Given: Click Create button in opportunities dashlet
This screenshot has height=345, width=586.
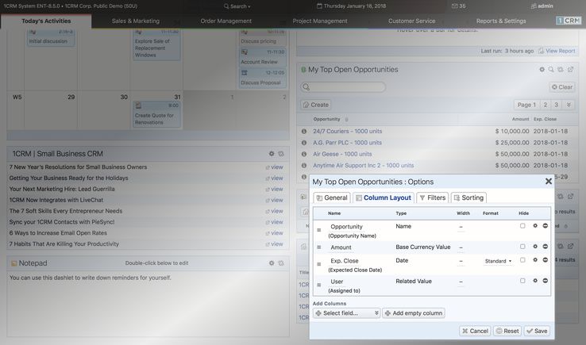Looking at the screenshot, I should pyautogui.click(x=316, y=105).
